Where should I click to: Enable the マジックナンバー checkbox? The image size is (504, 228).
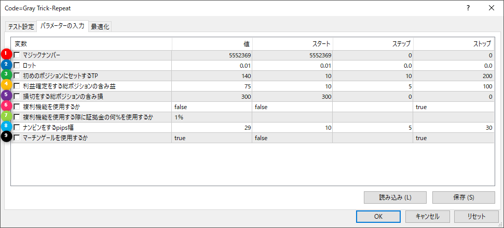click(x=17, y=55)
